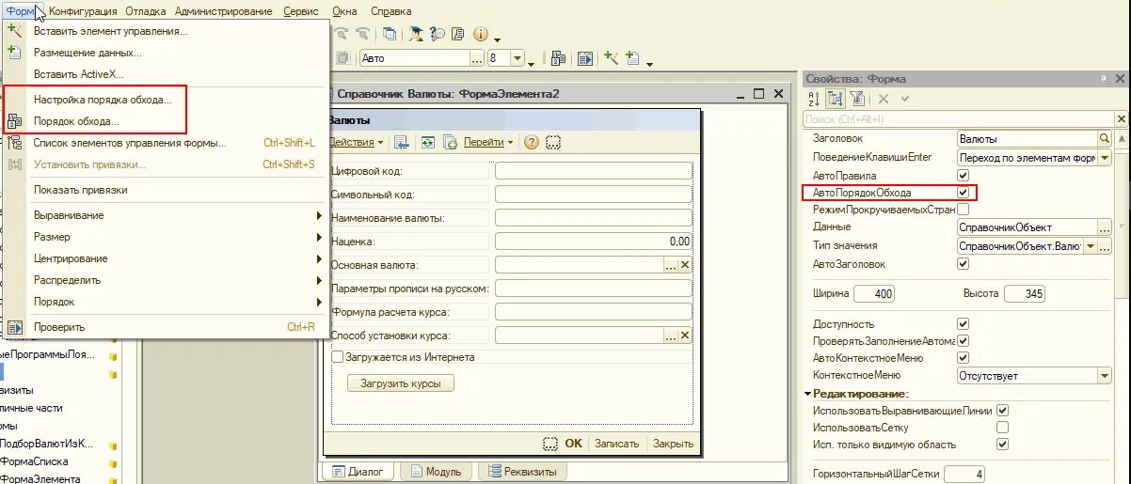
Task: Open ПоведениеКлавишиEnter dropdown
Action: pyautogui.click(x=1105, y=158)
